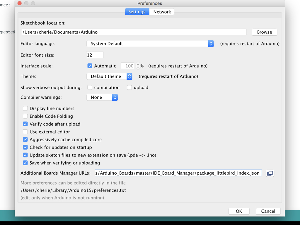Enable Display line numbers
Screen dimensions: 300x225
pos(25,108)
